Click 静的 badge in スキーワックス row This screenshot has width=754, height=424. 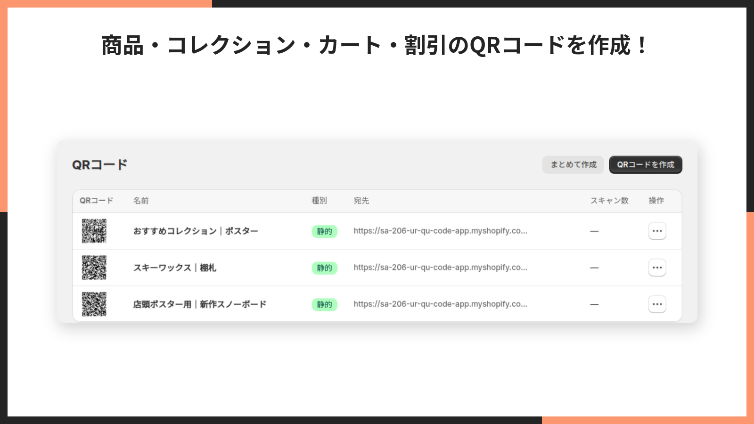click(x=324, y=268)
